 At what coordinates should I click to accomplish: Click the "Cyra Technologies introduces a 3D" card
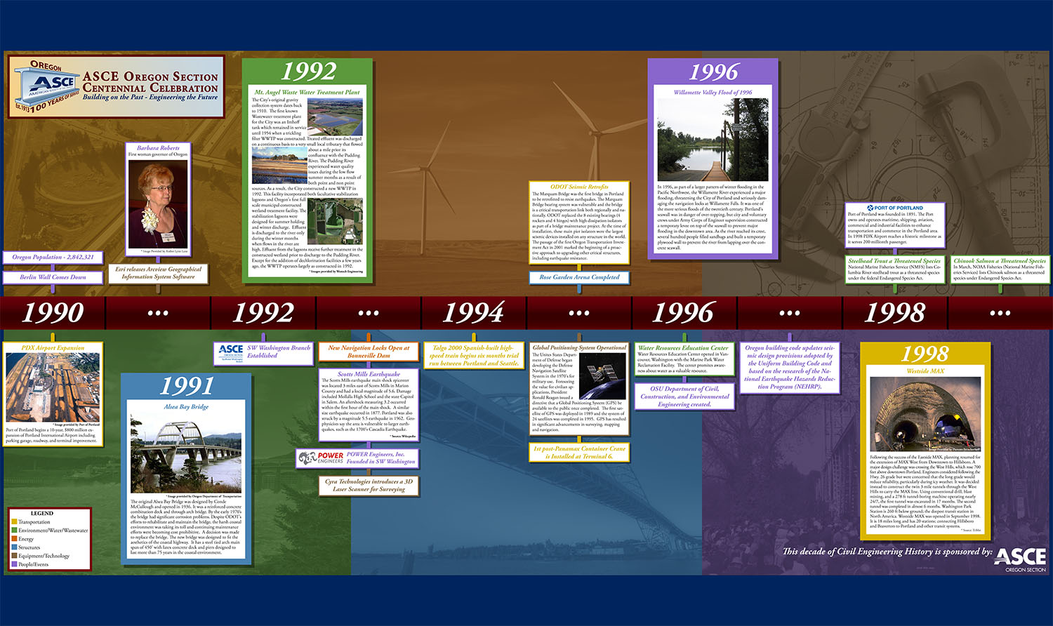pyautogui.click(x=369, y=486)
